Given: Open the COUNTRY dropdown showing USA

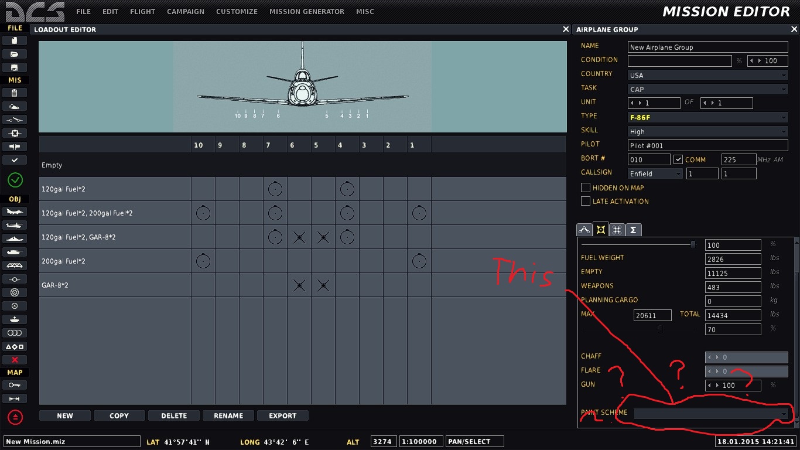Looking at the screenshot, I should pos(708,75).
